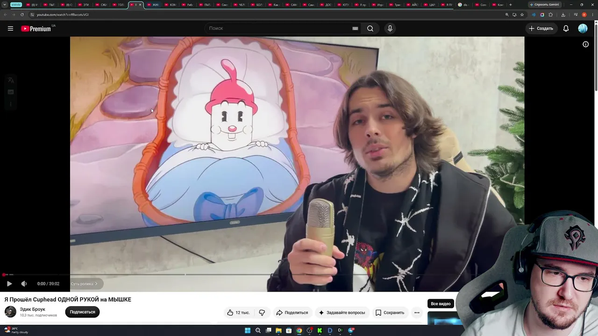Close the active YouTube tab
This screenshot has width=598, height=336.
click(x=140, y=5)
